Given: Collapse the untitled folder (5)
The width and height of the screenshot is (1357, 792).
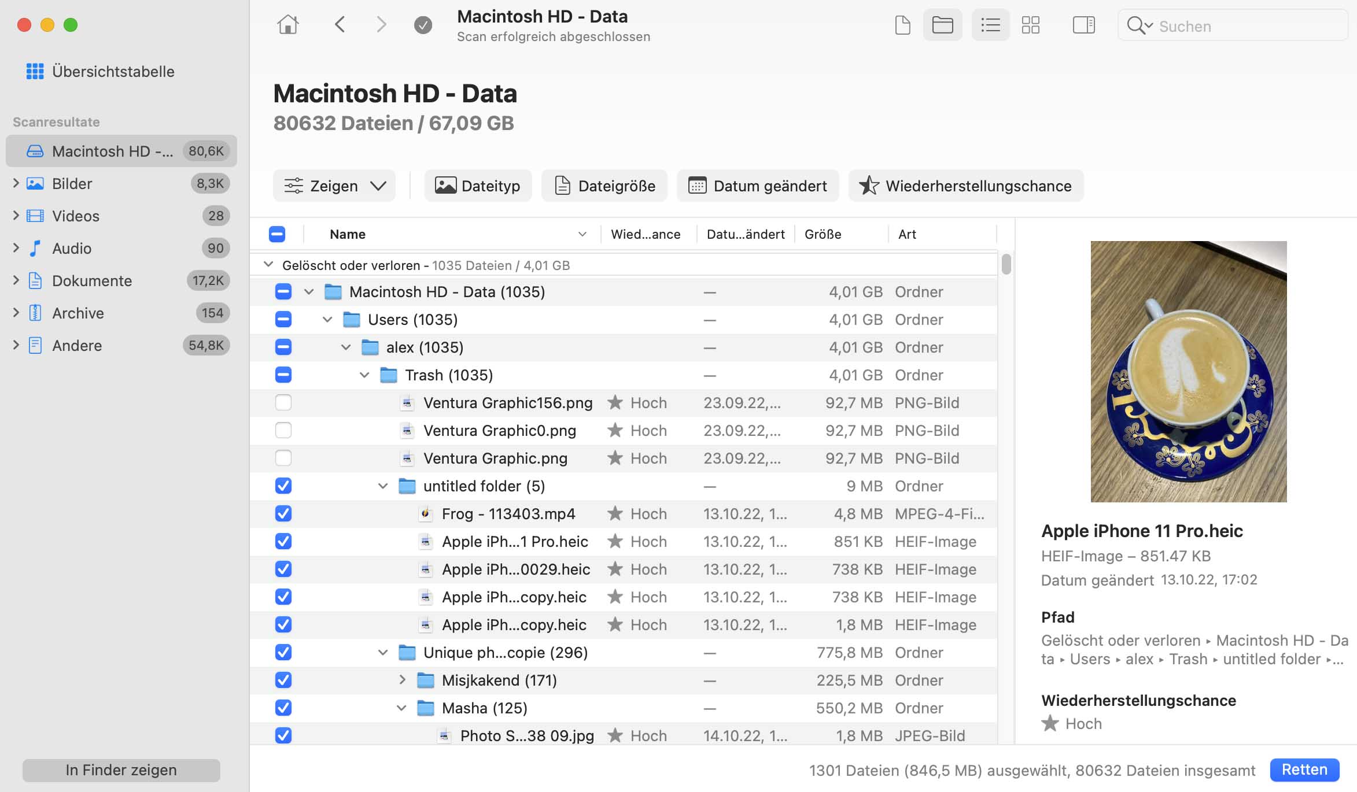Looking at the screenshot, I should 383,486.
